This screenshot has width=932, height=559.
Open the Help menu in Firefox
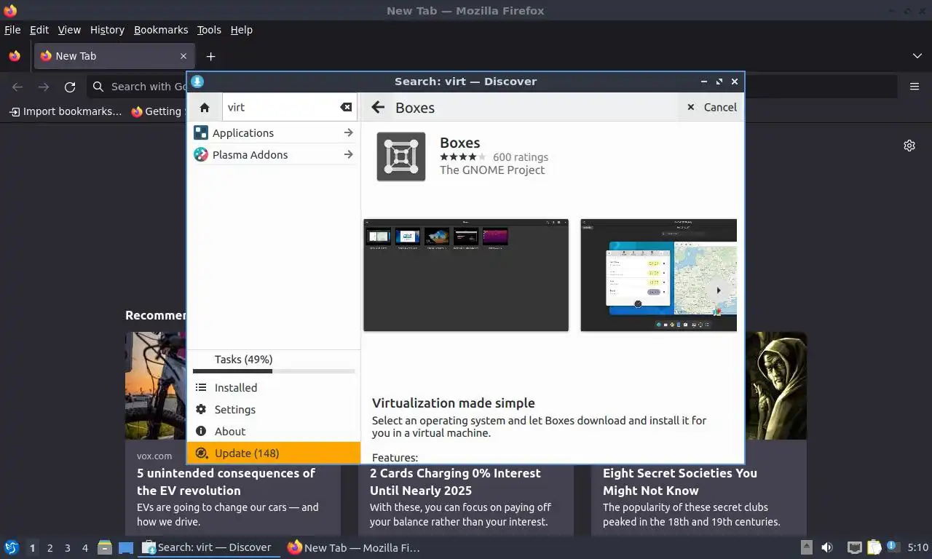pyautogui.click(x=242, y=30)
